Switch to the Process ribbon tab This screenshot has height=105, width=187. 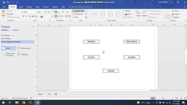click(46, 7)
